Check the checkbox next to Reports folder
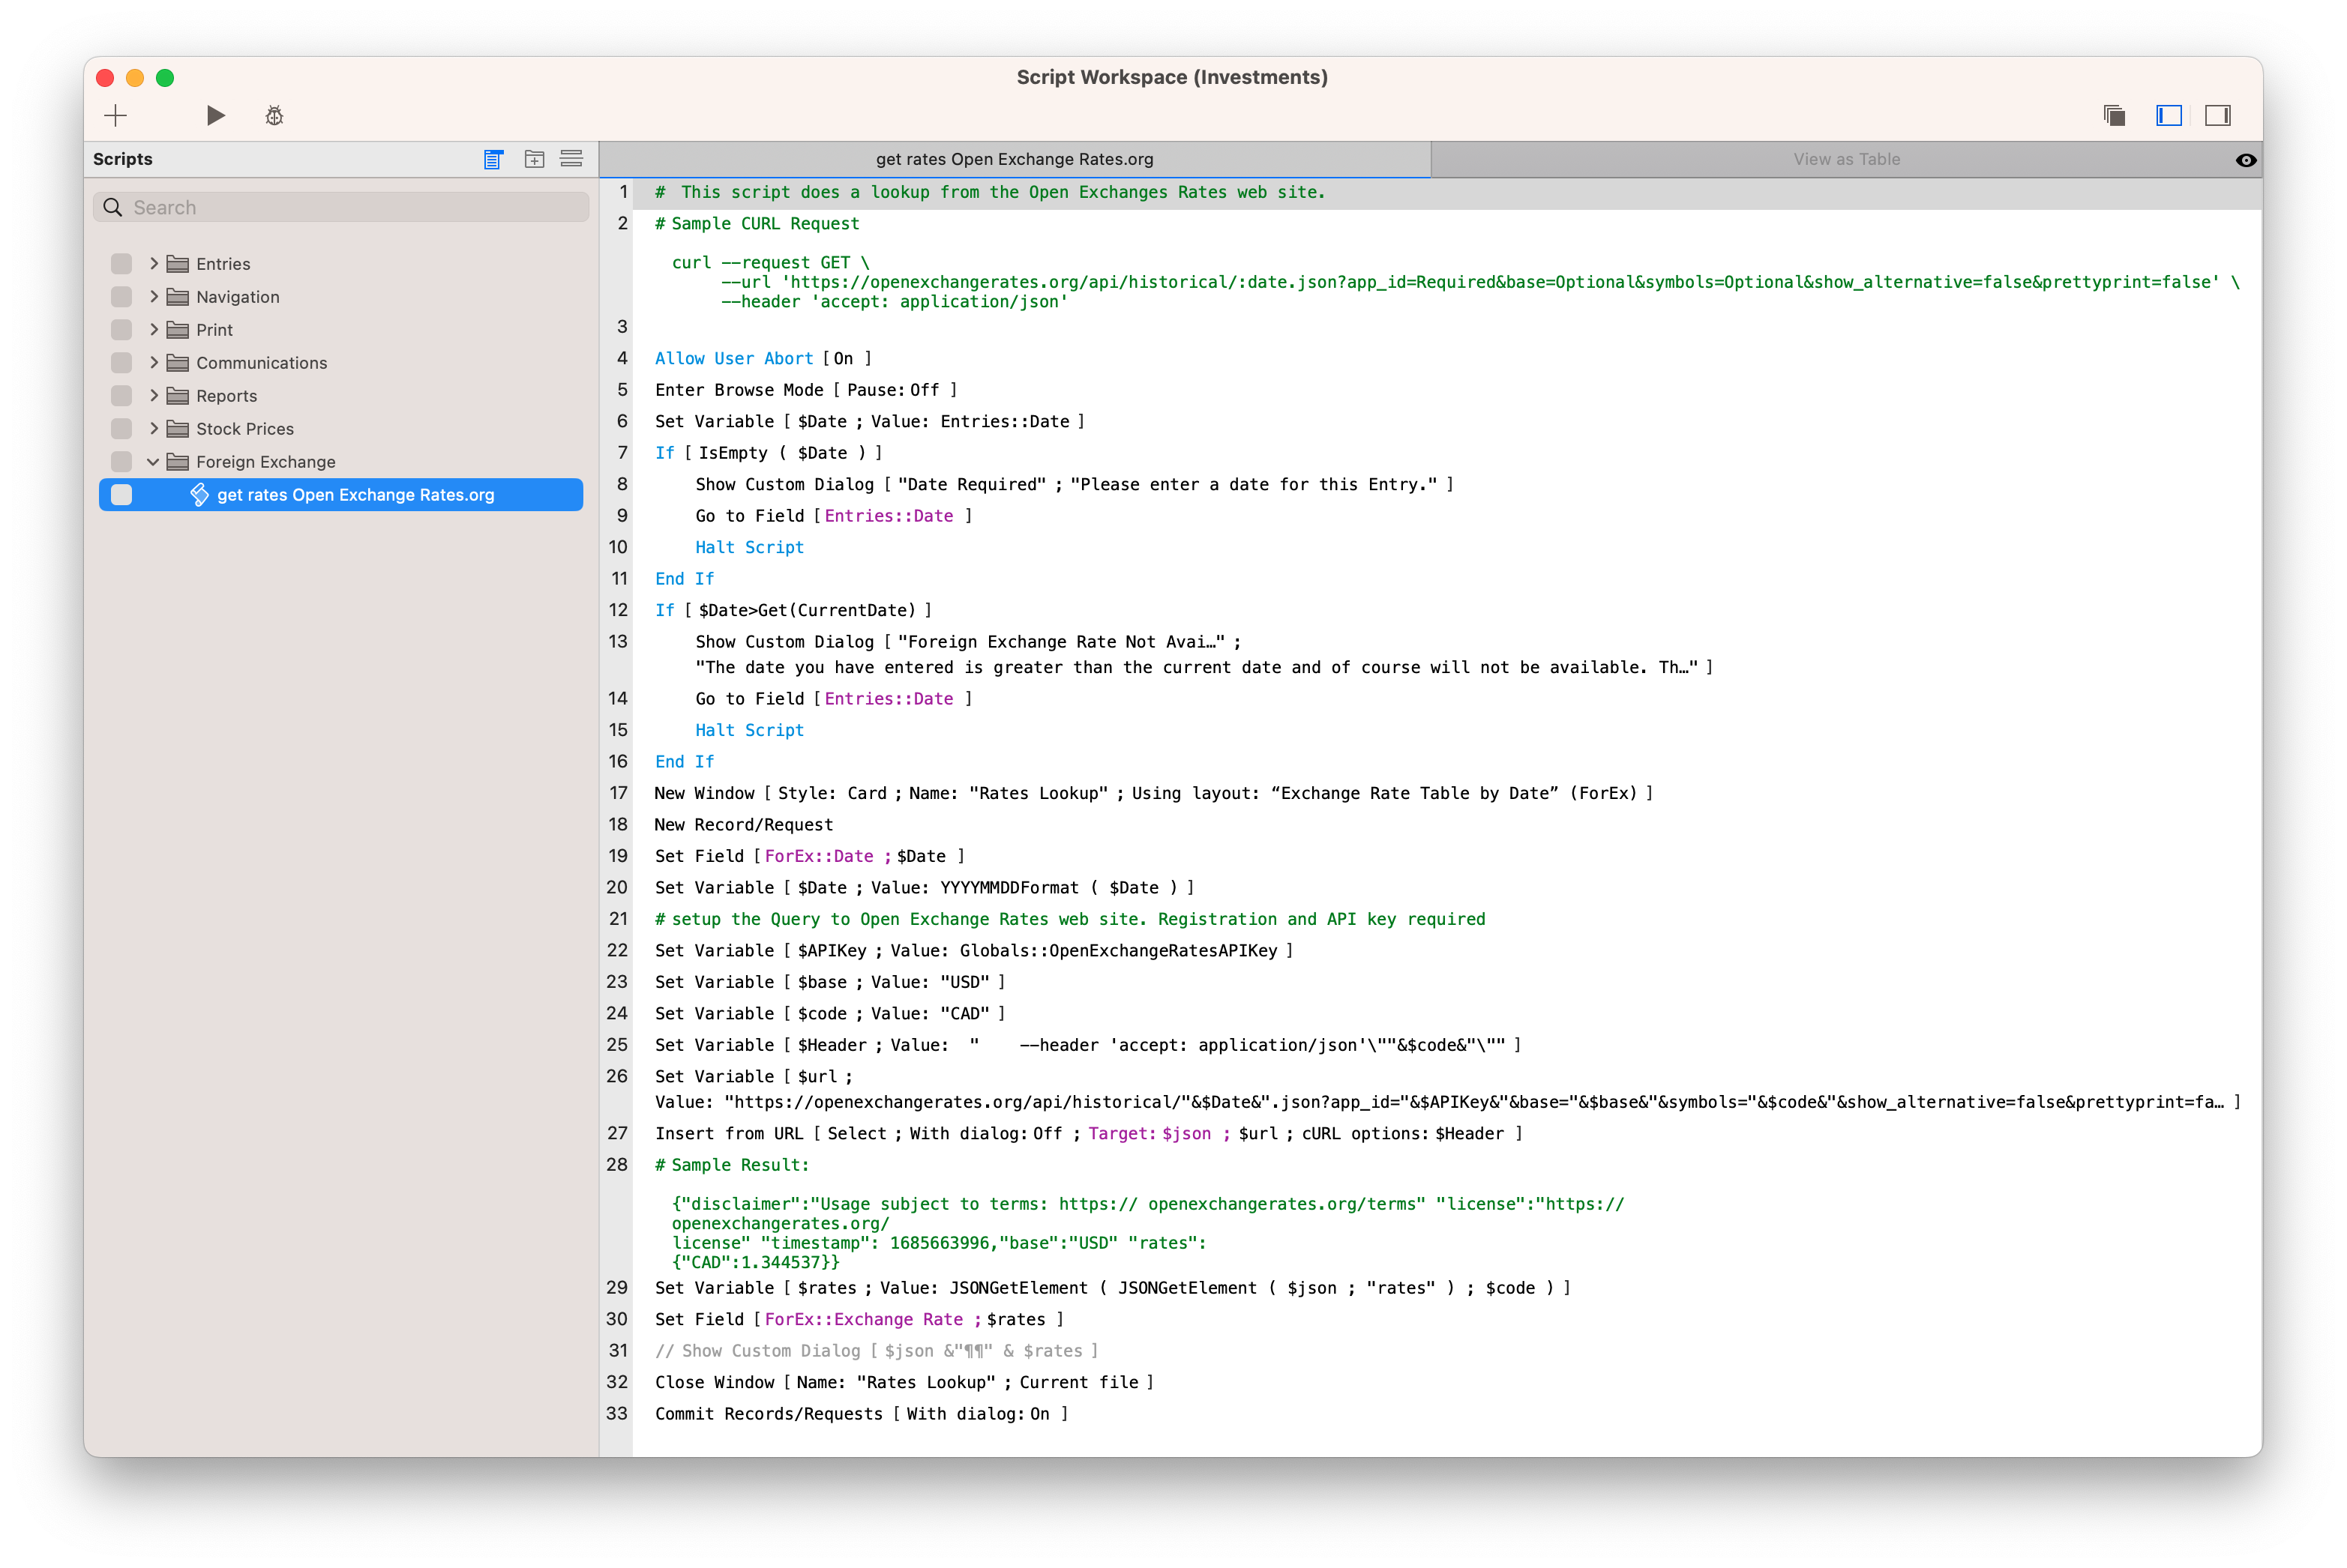 pos(121,396)
